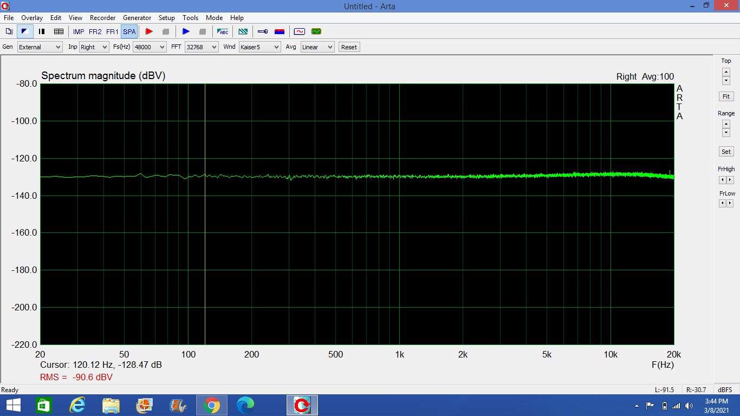This screenshot has height=416, width=740.
Task: Open Windows Store from taskbar
Action: point(43,405)
